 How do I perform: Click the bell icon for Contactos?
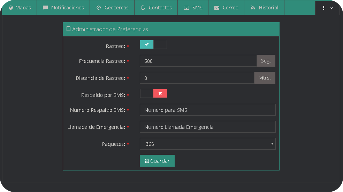pos(143,8)
